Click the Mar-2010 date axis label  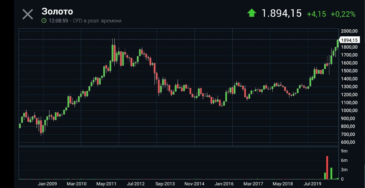76,184
